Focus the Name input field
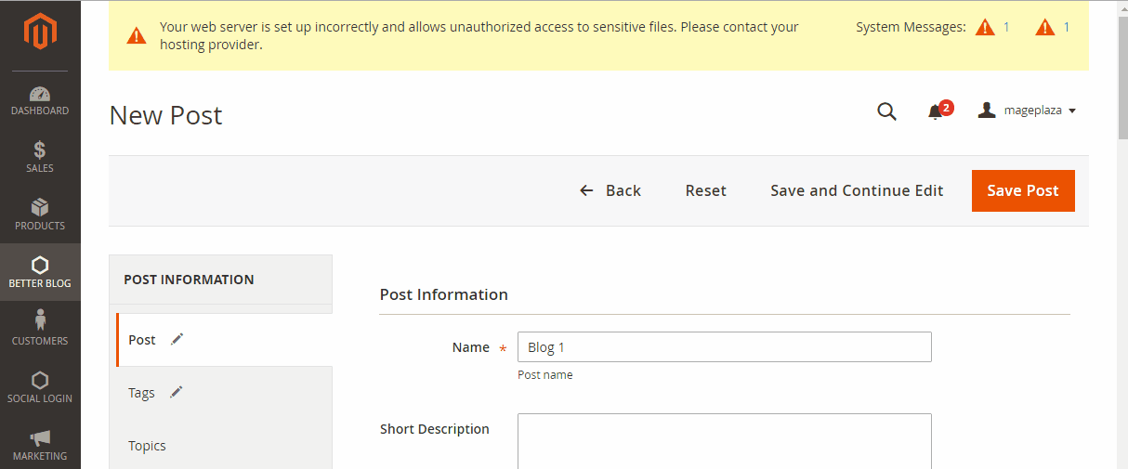1128x469 pixels. point(724,347)
